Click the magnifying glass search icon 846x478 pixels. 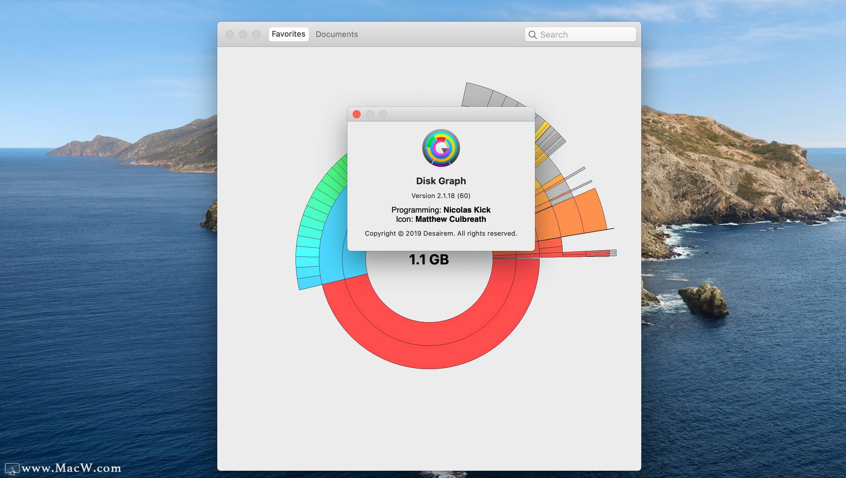[x=532, y=35]
